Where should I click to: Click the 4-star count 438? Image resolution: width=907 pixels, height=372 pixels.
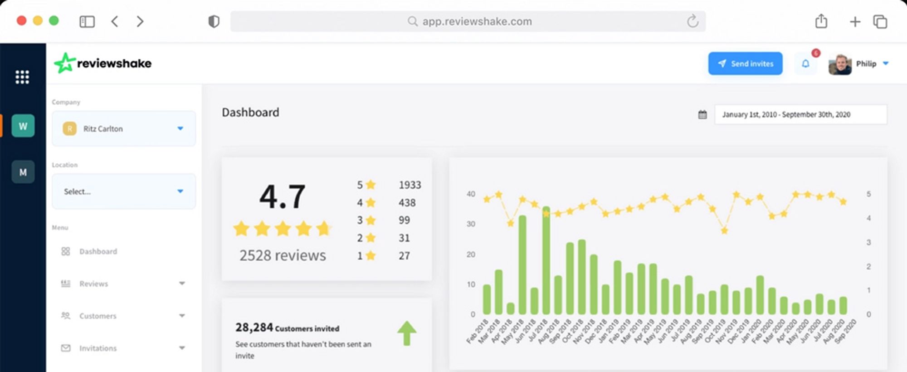407,203
